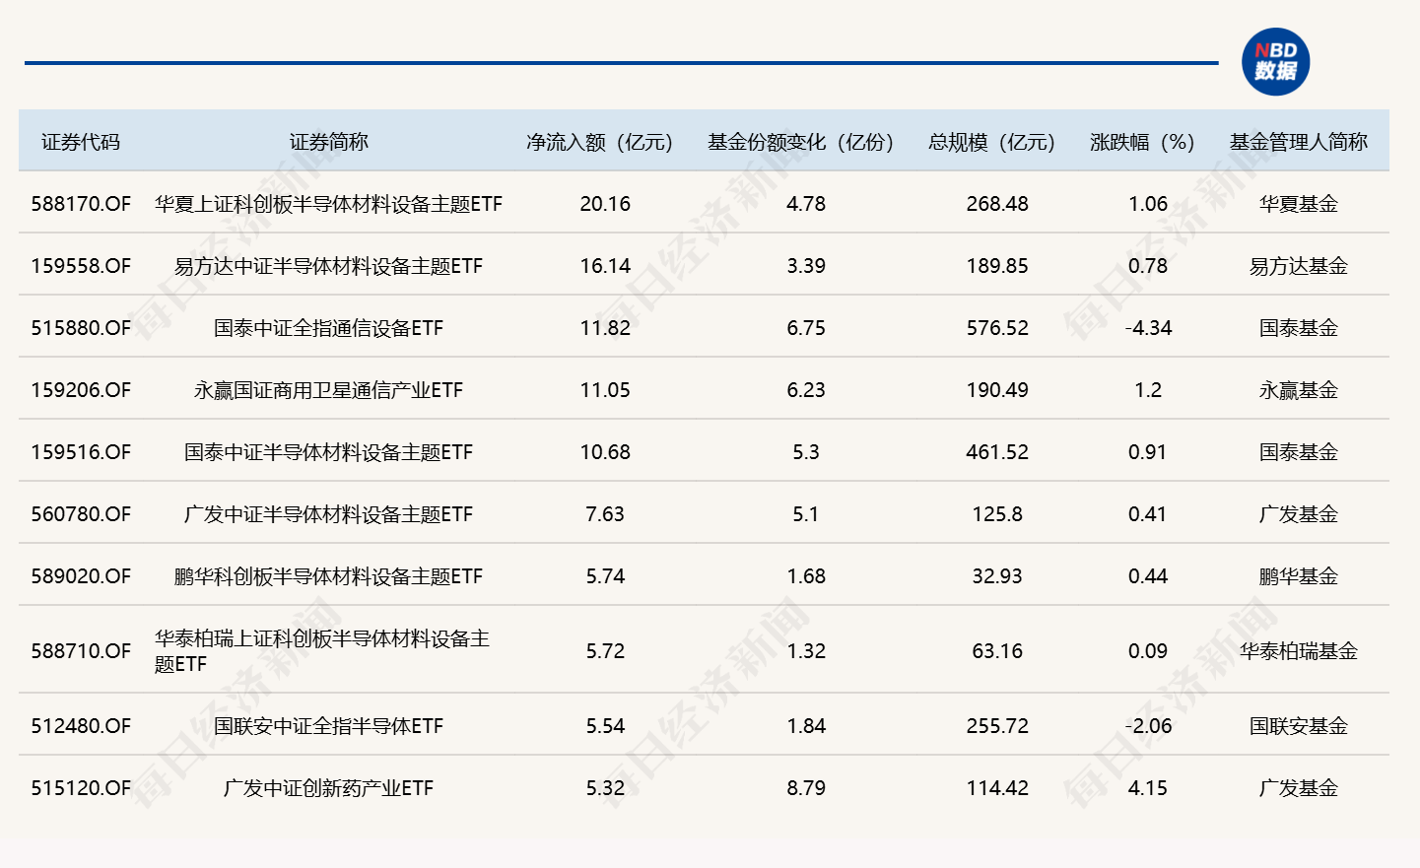Click the 证券代码 column header

pyautogui.click(x=81, y=142)
